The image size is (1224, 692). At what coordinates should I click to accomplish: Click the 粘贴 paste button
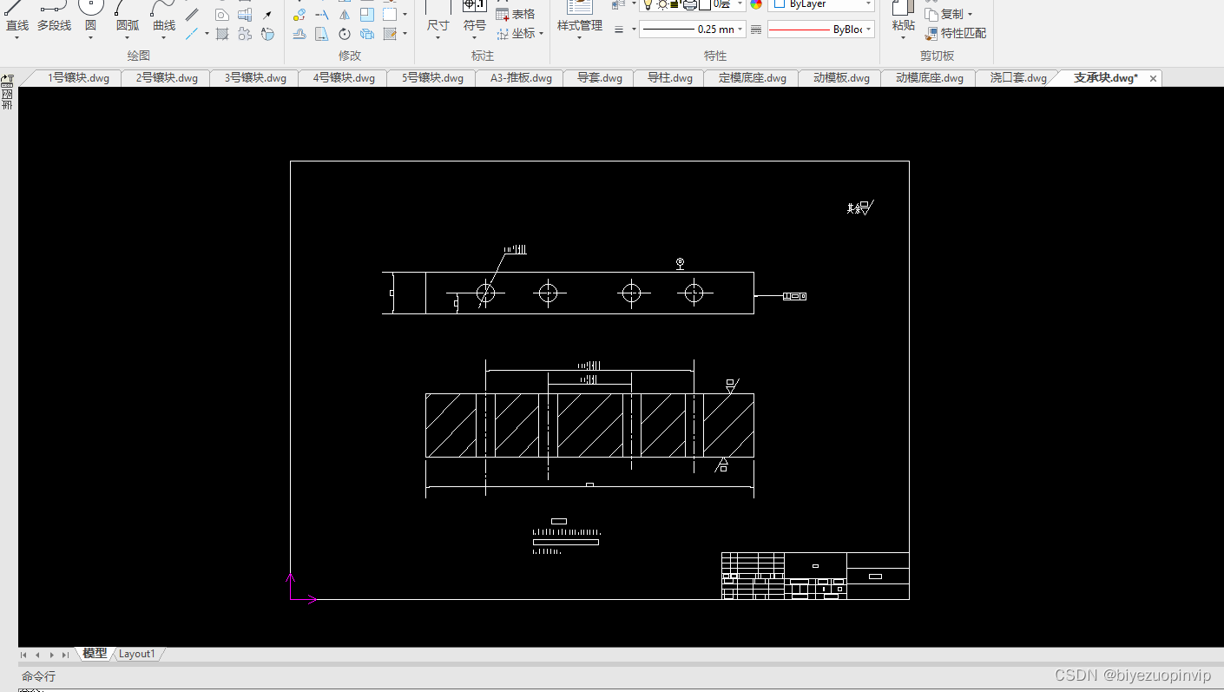(x=904, y=16)
